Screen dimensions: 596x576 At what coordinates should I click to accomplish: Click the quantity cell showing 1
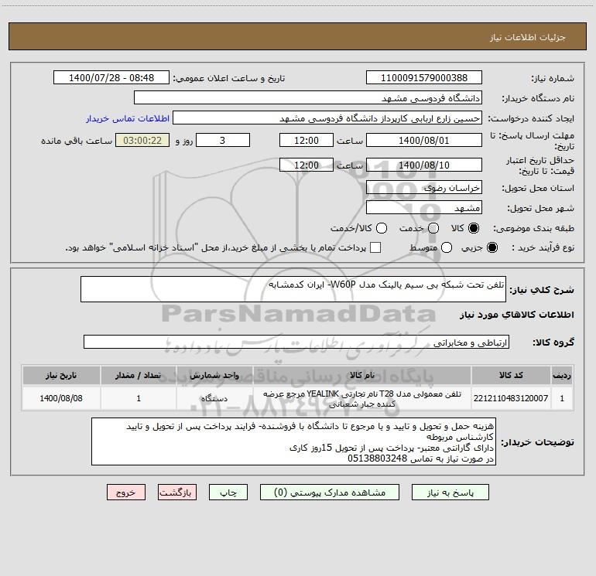click(139, 398)
